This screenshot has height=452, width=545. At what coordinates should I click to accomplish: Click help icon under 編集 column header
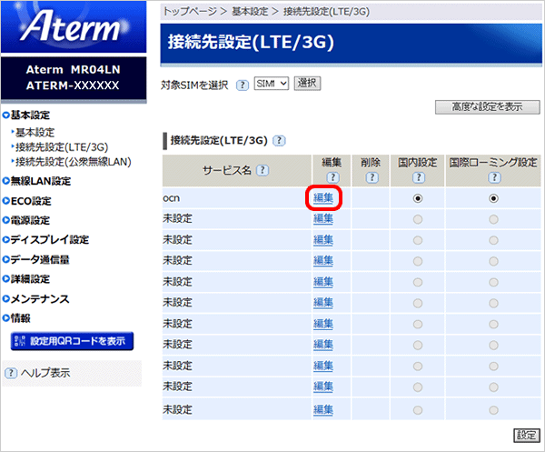331,177
